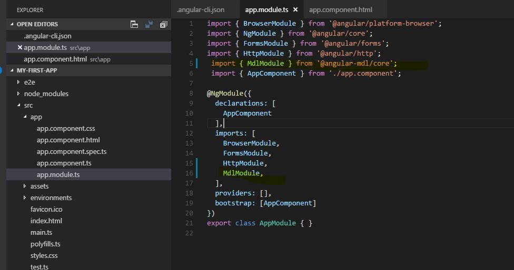
Task: Open app.component.ts in the file tree
Action: tap(65, 163)
